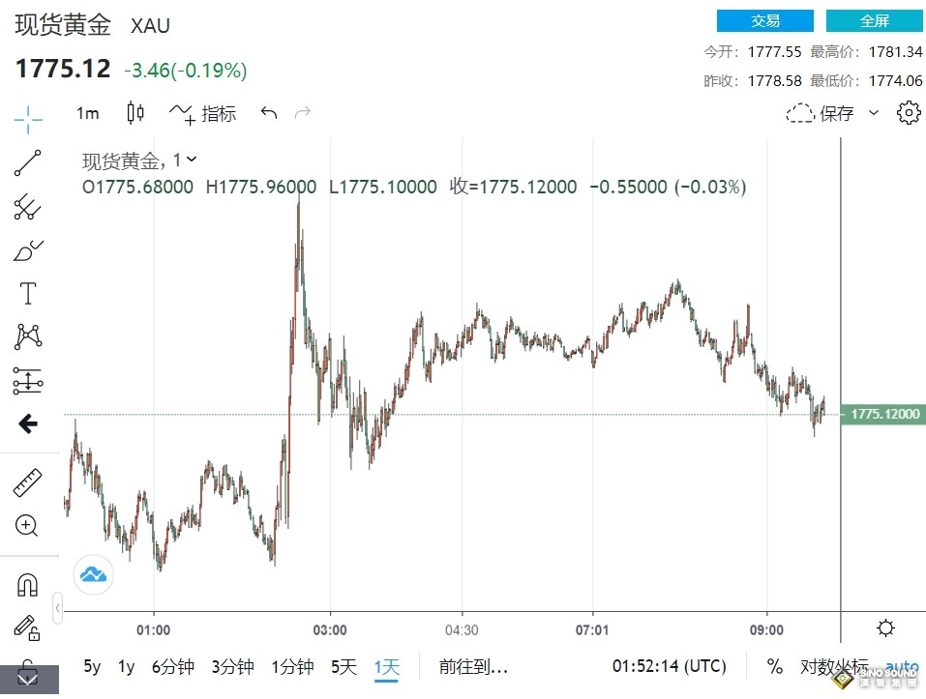Image resolution: width=926 pixels, height=699 pixels.
Task: Expand the 现货黄金 legend chevron
Action: [192, 160]
